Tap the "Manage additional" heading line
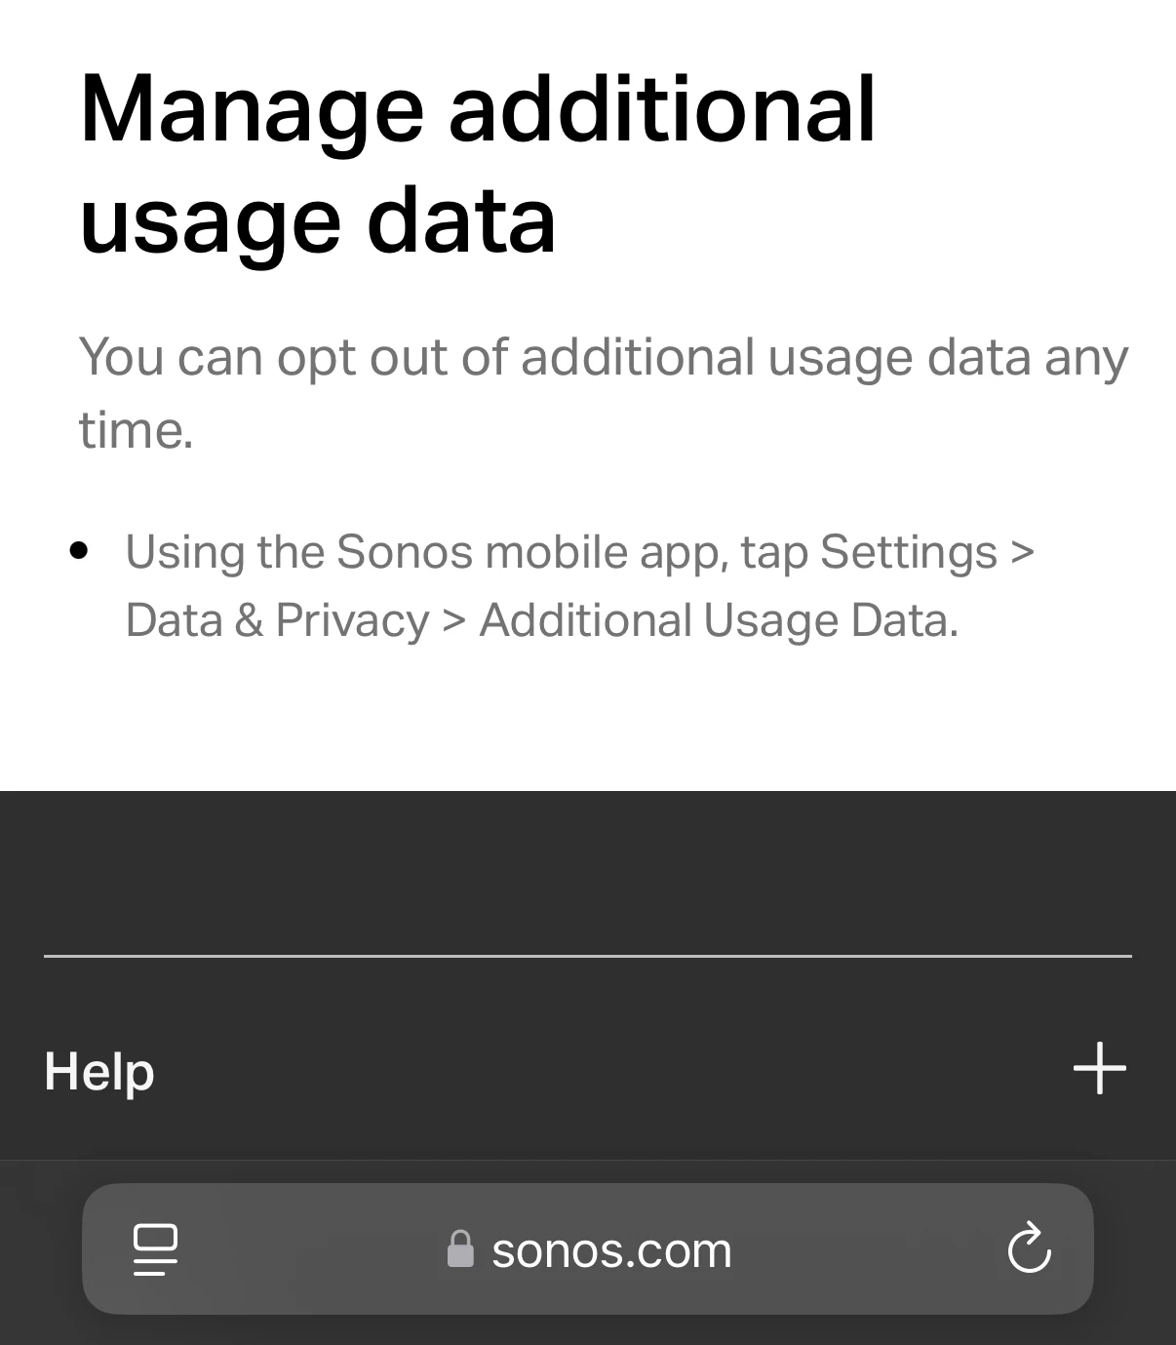This screenshot has height=1345, width=1176. (x=477, y=108)
